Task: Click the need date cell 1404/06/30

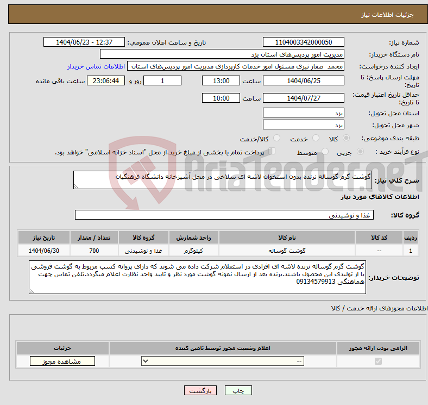Action: (43, 251)
